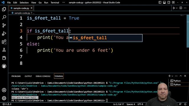Open the Run menu
The image size is (189, 106).
[46, 3]
